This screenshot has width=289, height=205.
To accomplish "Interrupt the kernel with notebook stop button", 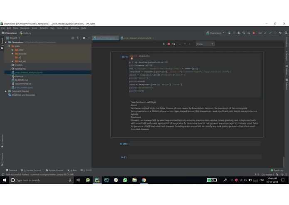I will tap(169, 44).
